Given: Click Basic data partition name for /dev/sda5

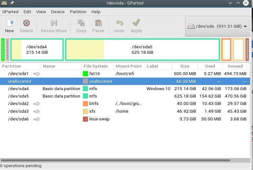Looking at the screenshot, I should point(61,96).
